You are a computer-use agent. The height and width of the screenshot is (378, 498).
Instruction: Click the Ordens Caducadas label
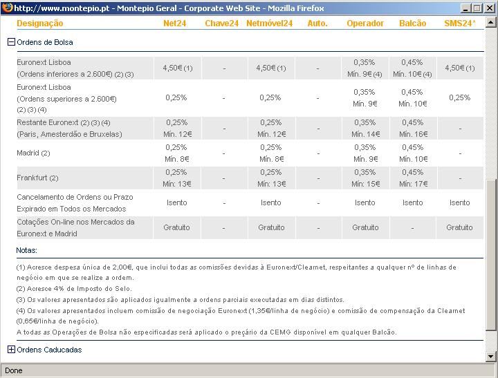point(49,350)
